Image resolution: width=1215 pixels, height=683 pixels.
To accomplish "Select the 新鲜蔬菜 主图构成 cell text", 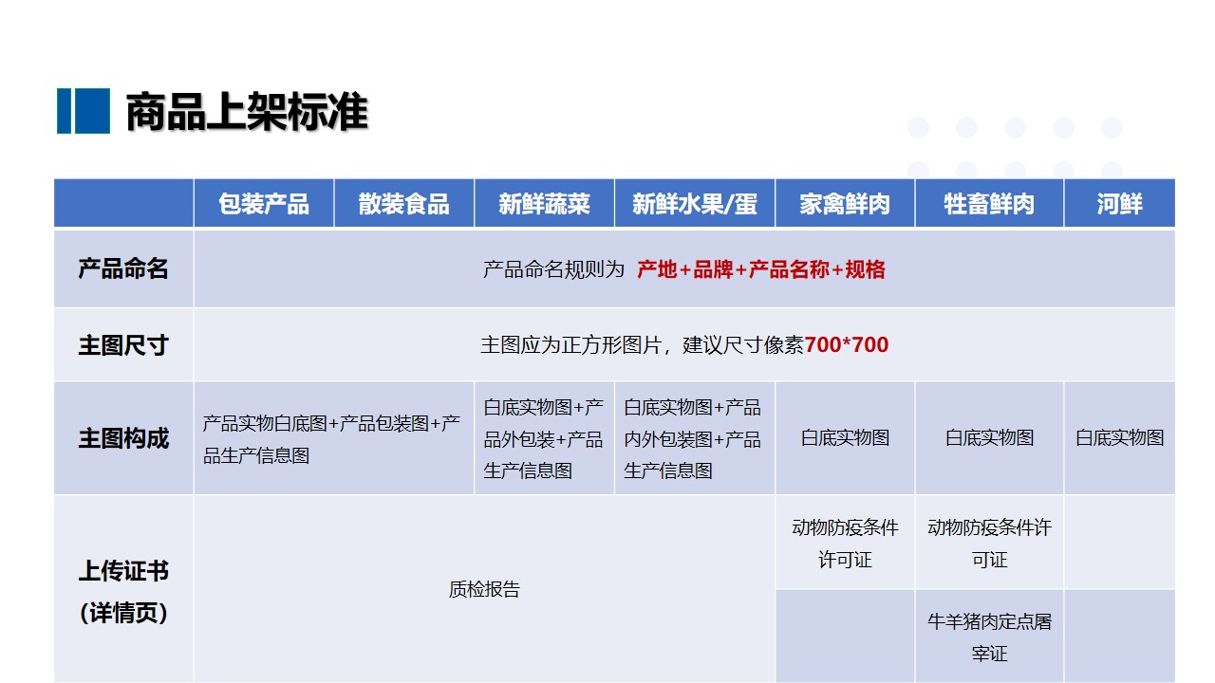I will tap(544, 438).
